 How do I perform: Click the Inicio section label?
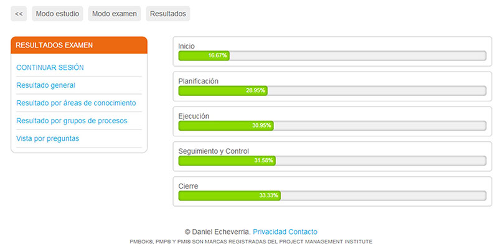coord(186,46)
